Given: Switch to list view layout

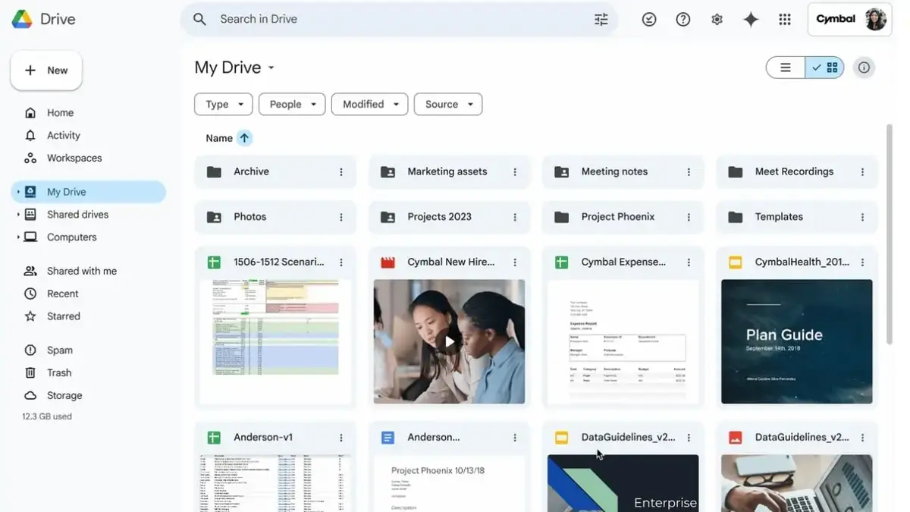Looking at the screenshot, I should 785,67.
